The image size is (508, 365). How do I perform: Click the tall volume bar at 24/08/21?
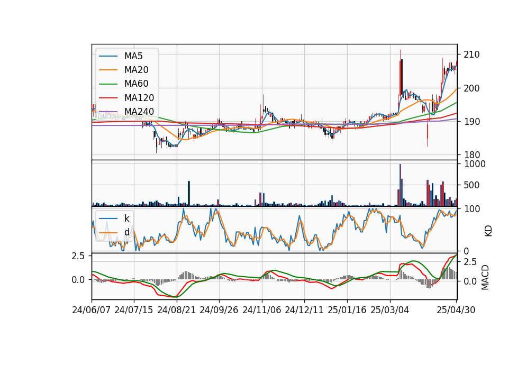pos(189,194)
